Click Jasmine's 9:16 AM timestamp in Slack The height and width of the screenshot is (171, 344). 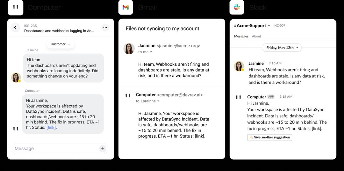point(275,63)
